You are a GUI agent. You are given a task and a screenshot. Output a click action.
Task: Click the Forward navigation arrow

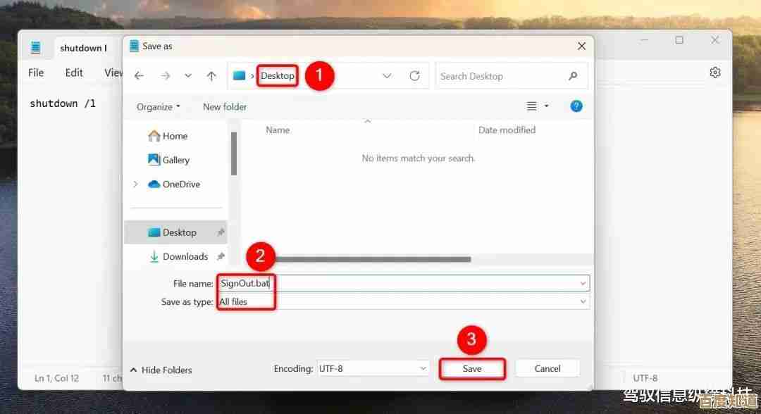(163, 76)
